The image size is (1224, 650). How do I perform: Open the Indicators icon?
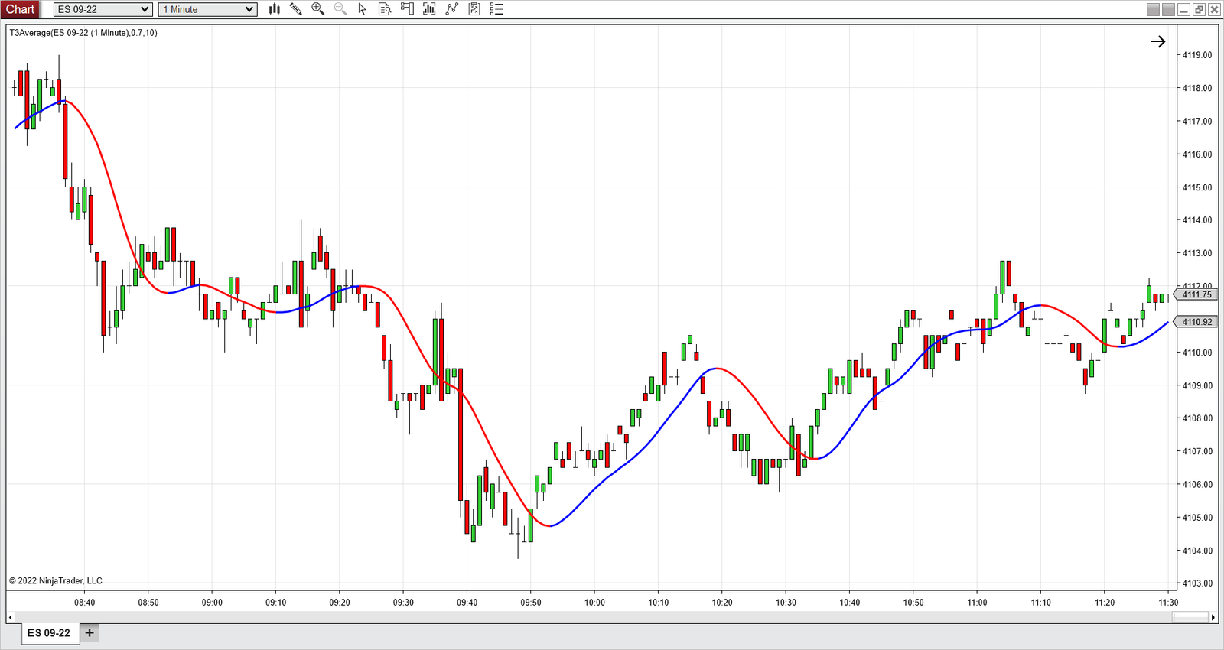point(452,9)
